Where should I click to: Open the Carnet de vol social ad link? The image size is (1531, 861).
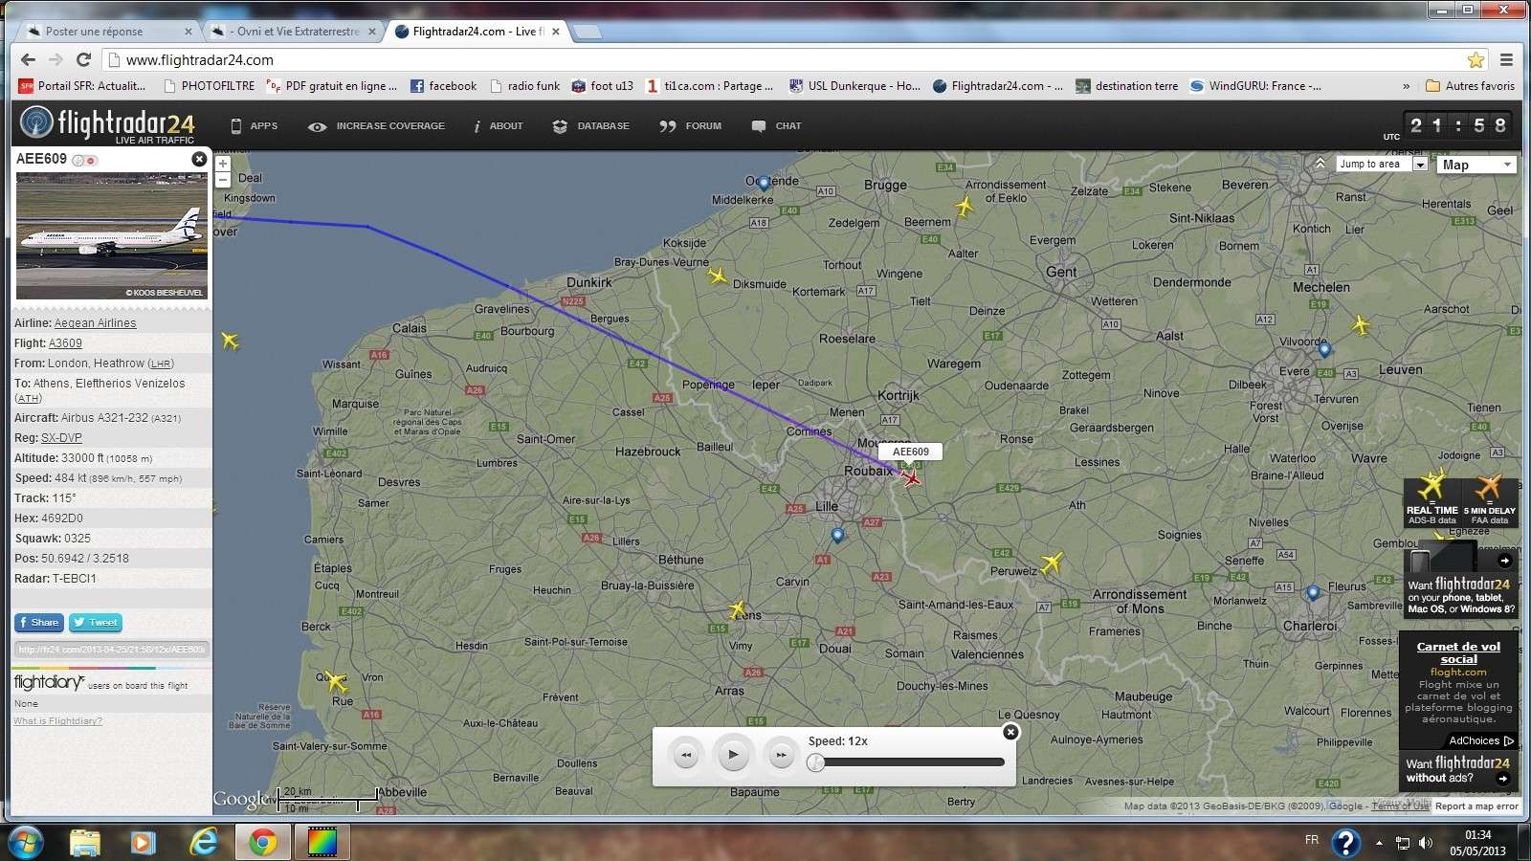[x=1458, y=652]
